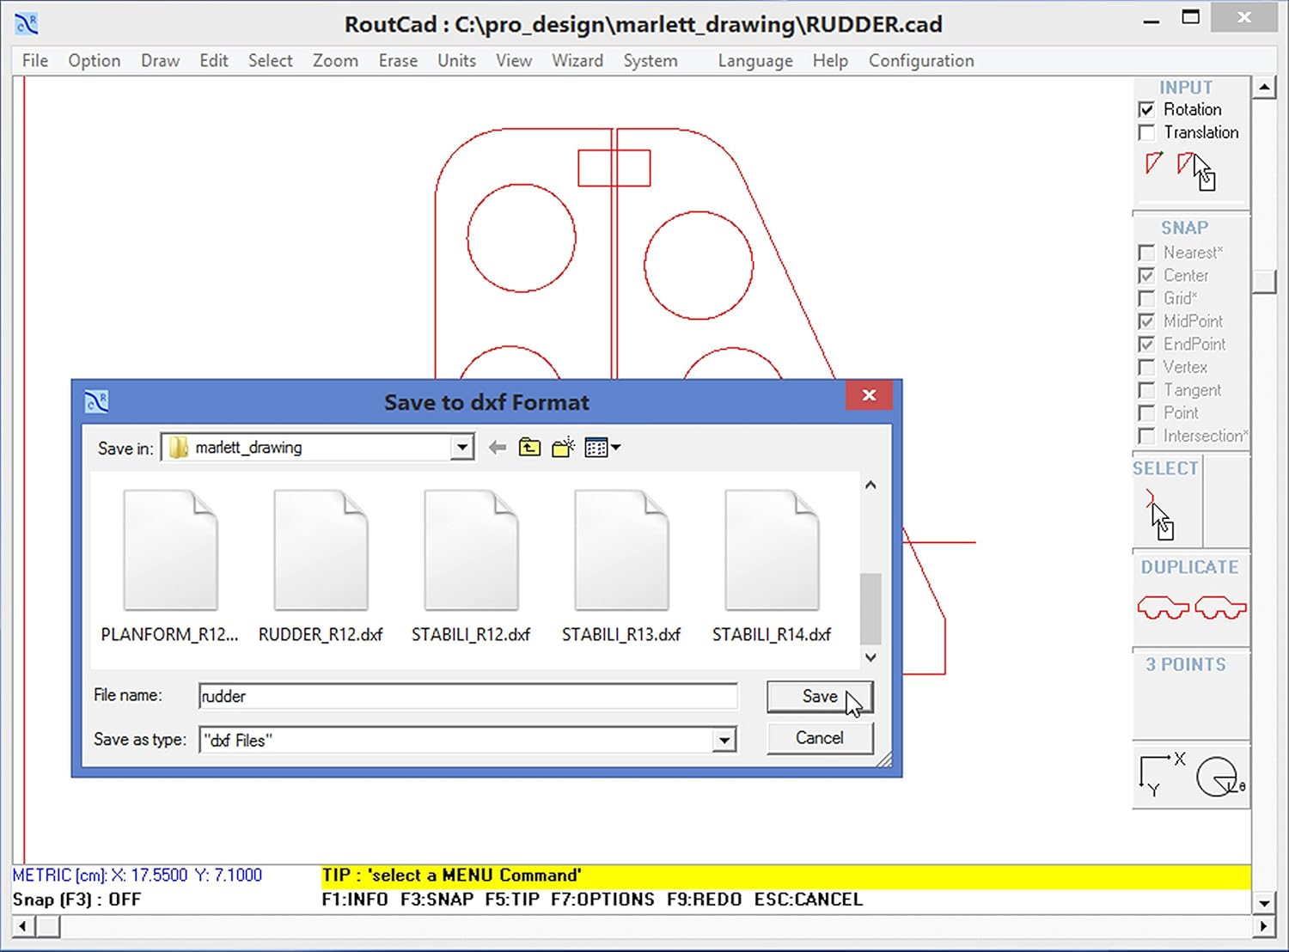Open the Wizard menu
Image resolution: width=1289 pixels, height=952 pixels.
pyautogui.click(x=577, y=60)
